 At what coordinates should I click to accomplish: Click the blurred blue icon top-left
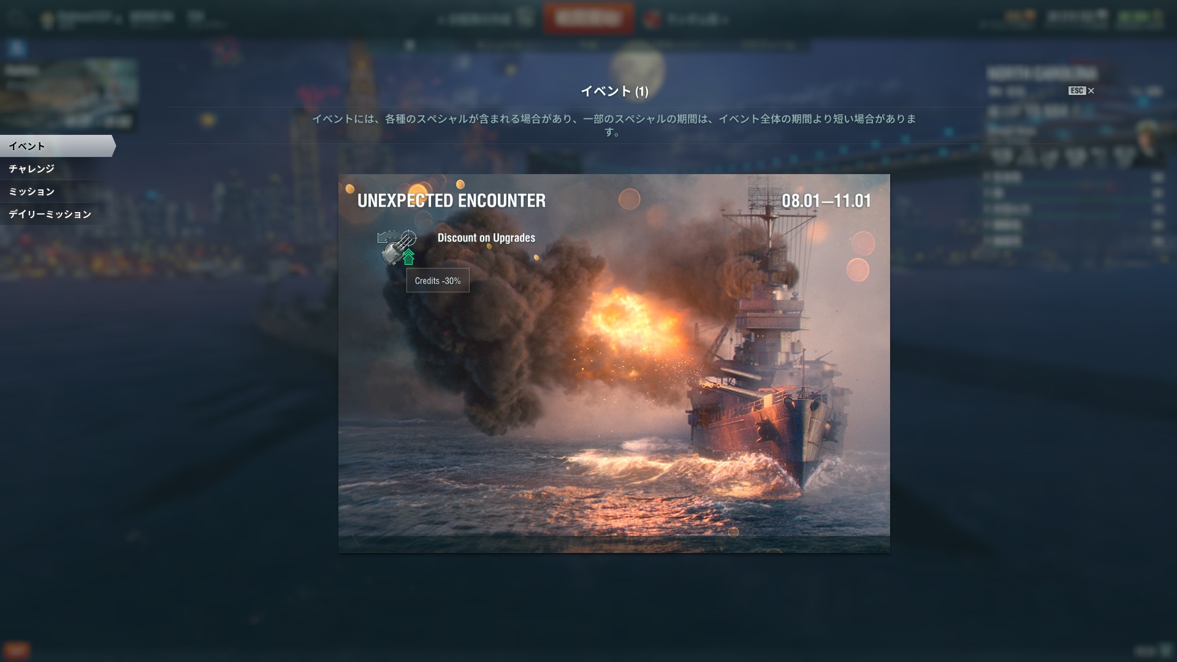pyautogui.click(x=17, y=48)
